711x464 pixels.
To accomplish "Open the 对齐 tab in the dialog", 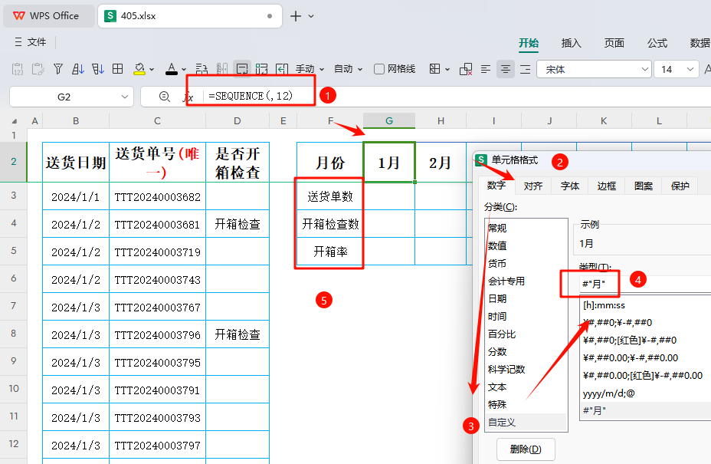I will coord(533,186).
